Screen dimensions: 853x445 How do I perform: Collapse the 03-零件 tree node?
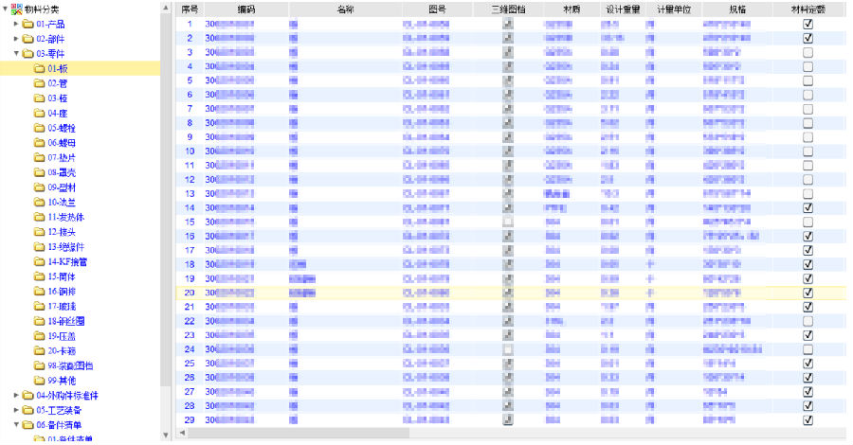tap(16, 54)
